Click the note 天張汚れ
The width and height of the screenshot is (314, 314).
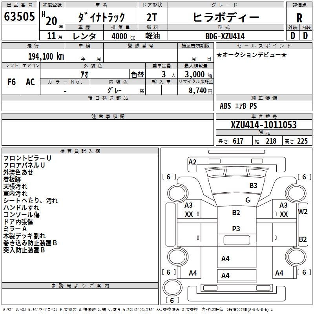[15, 186]
